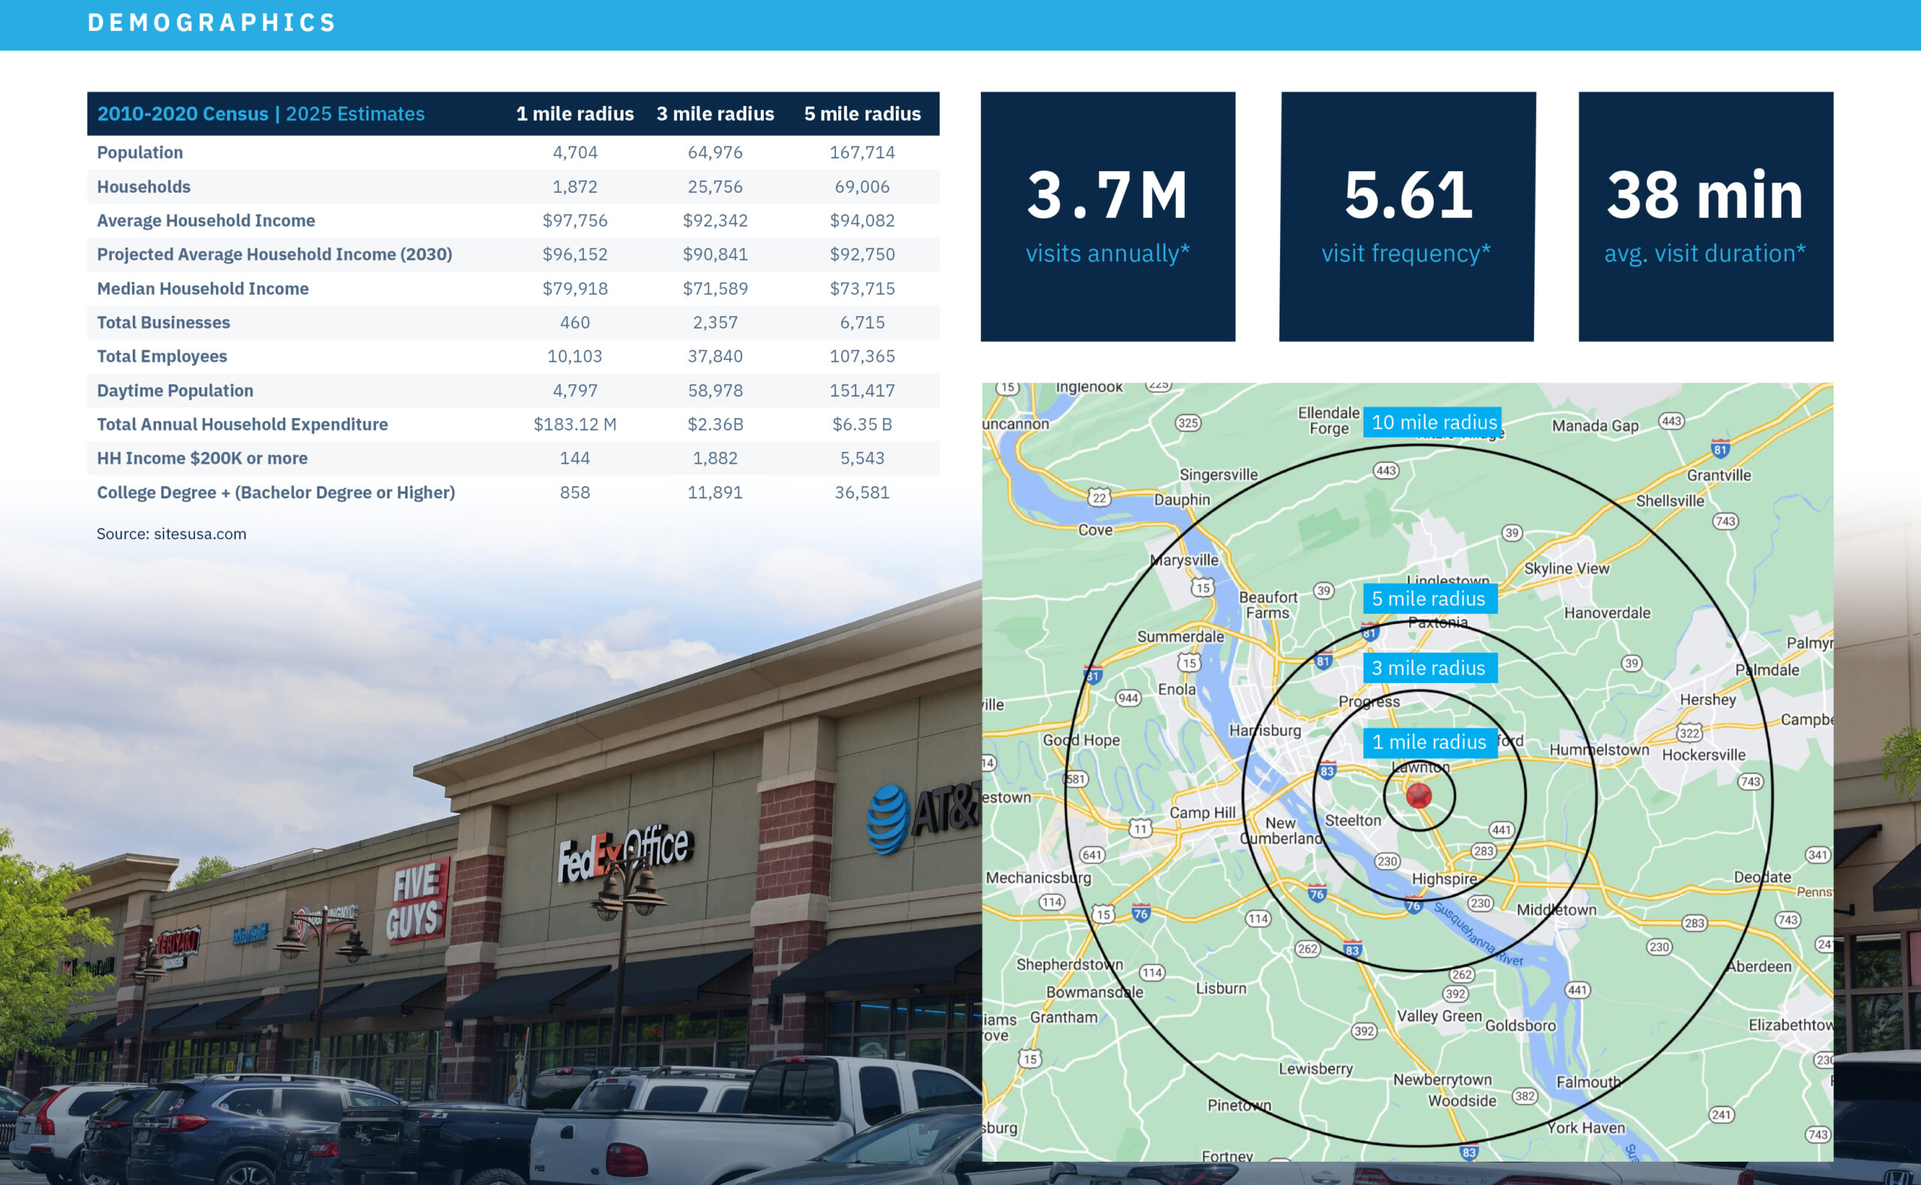Click the Demographics header title
Image resolution: width=1921 pixels, height=1185 pixels.
coord(212,23)
